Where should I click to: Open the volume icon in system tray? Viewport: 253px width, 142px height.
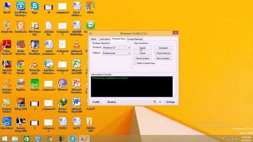(x=236, y=139)
